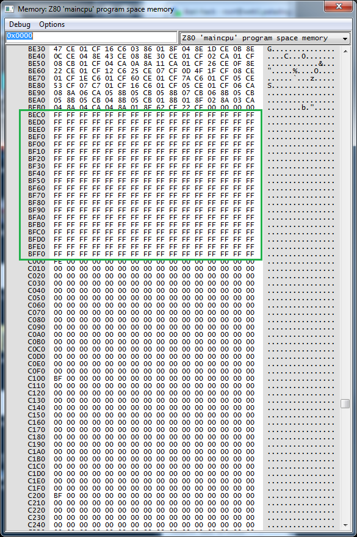The image size is (357, 537).
Task: Select address label C010
Action: (37, 268)
